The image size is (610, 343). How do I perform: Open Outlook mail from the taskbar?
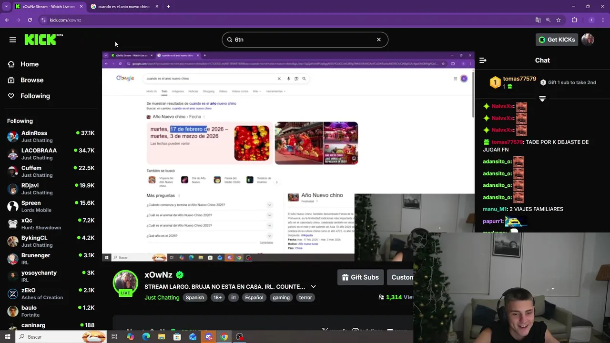point(193,337)
